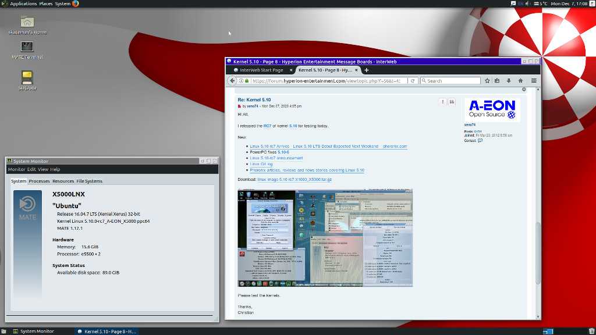This screenshot has height=335, width=596.
Task: Open xeno74 author link in post byline
Action: [253, 106]
